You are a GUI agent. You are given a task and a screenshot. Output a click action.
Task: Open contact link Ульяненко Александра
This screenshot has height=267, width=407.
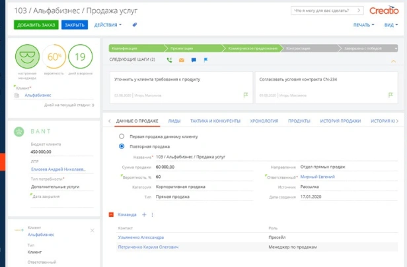point(141,237)
